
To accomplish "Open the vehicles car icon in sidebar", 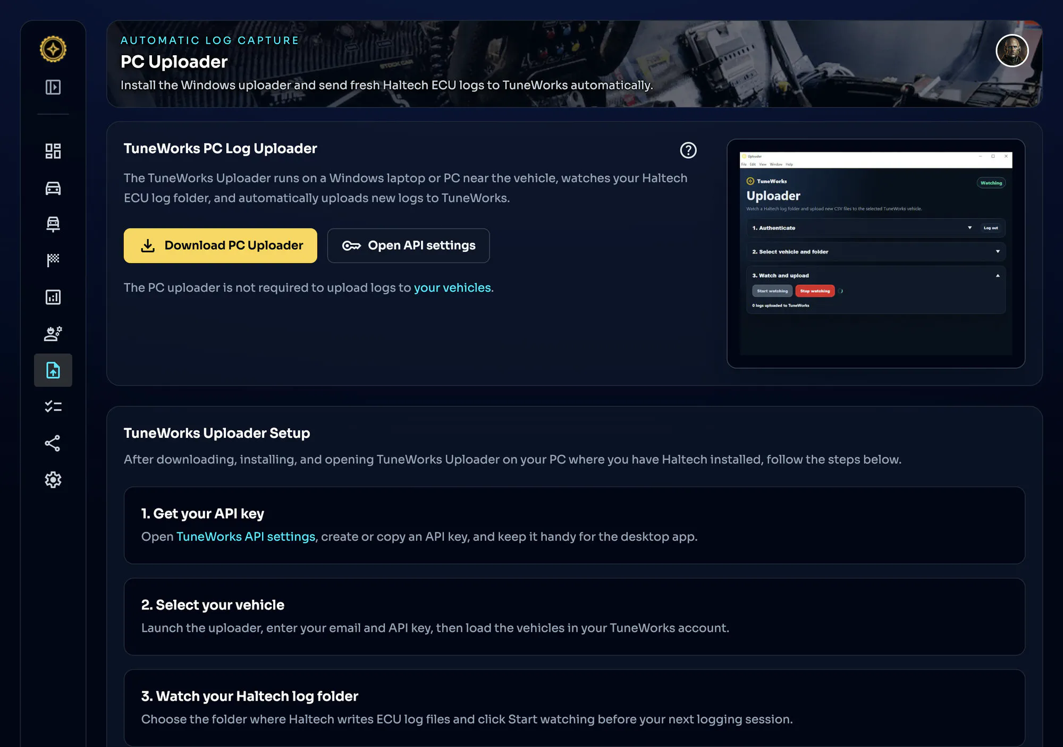I will tap(53, 188).
